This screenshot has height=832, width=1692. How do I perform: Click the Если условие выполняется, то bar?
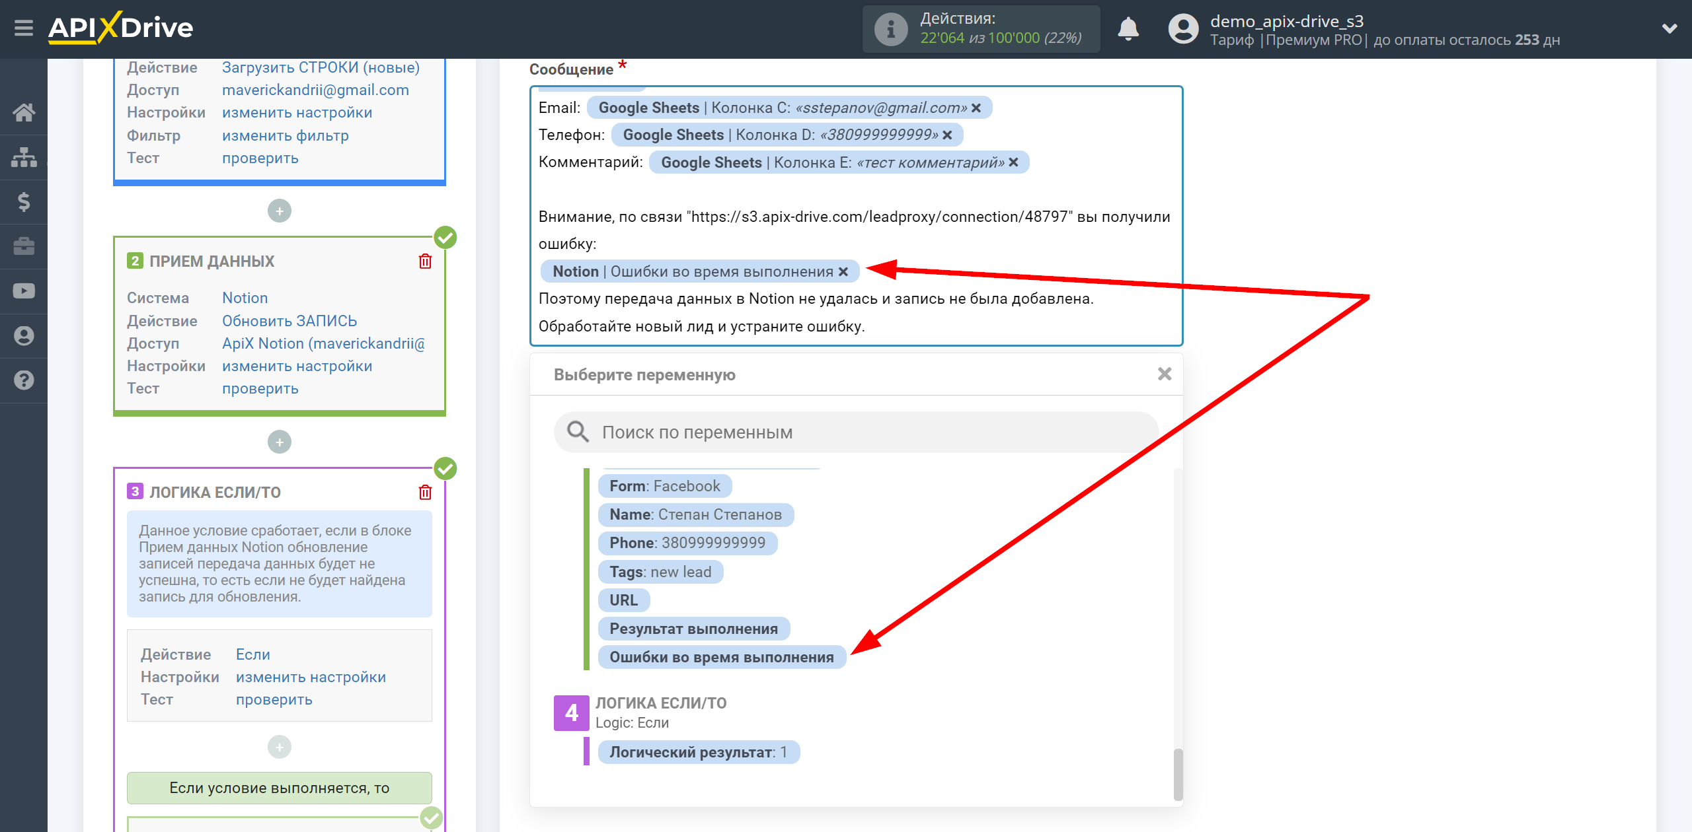280,788
